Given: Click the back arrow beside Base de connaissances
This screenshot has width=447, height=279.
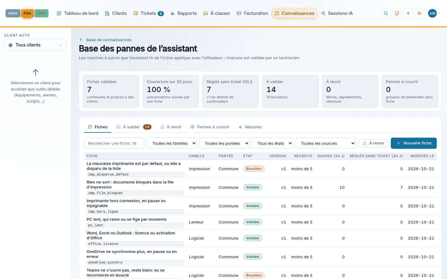Looking at the screenshot, I should [x=81, y=40].
